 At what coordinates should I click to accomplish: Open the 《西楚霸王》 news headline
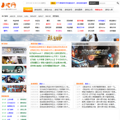click(48, 63)
